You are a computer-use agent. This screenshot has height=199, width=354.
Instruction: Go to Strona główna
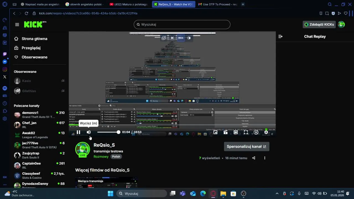tap(34, 39)
